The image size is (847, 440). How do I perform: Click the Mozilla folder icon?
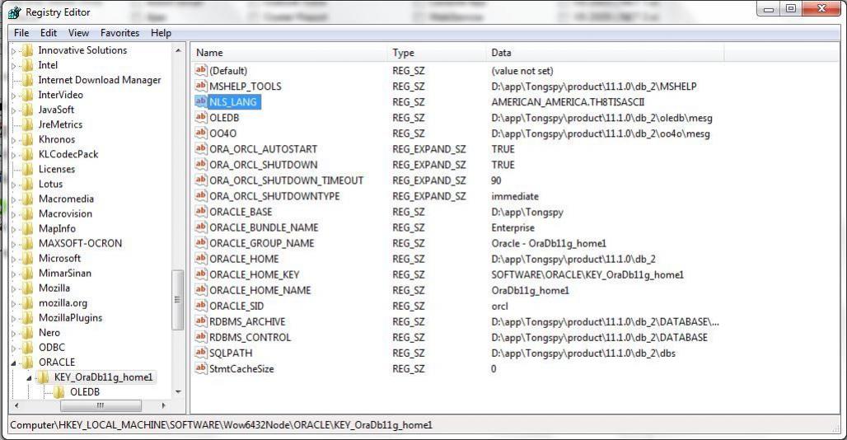28,288
